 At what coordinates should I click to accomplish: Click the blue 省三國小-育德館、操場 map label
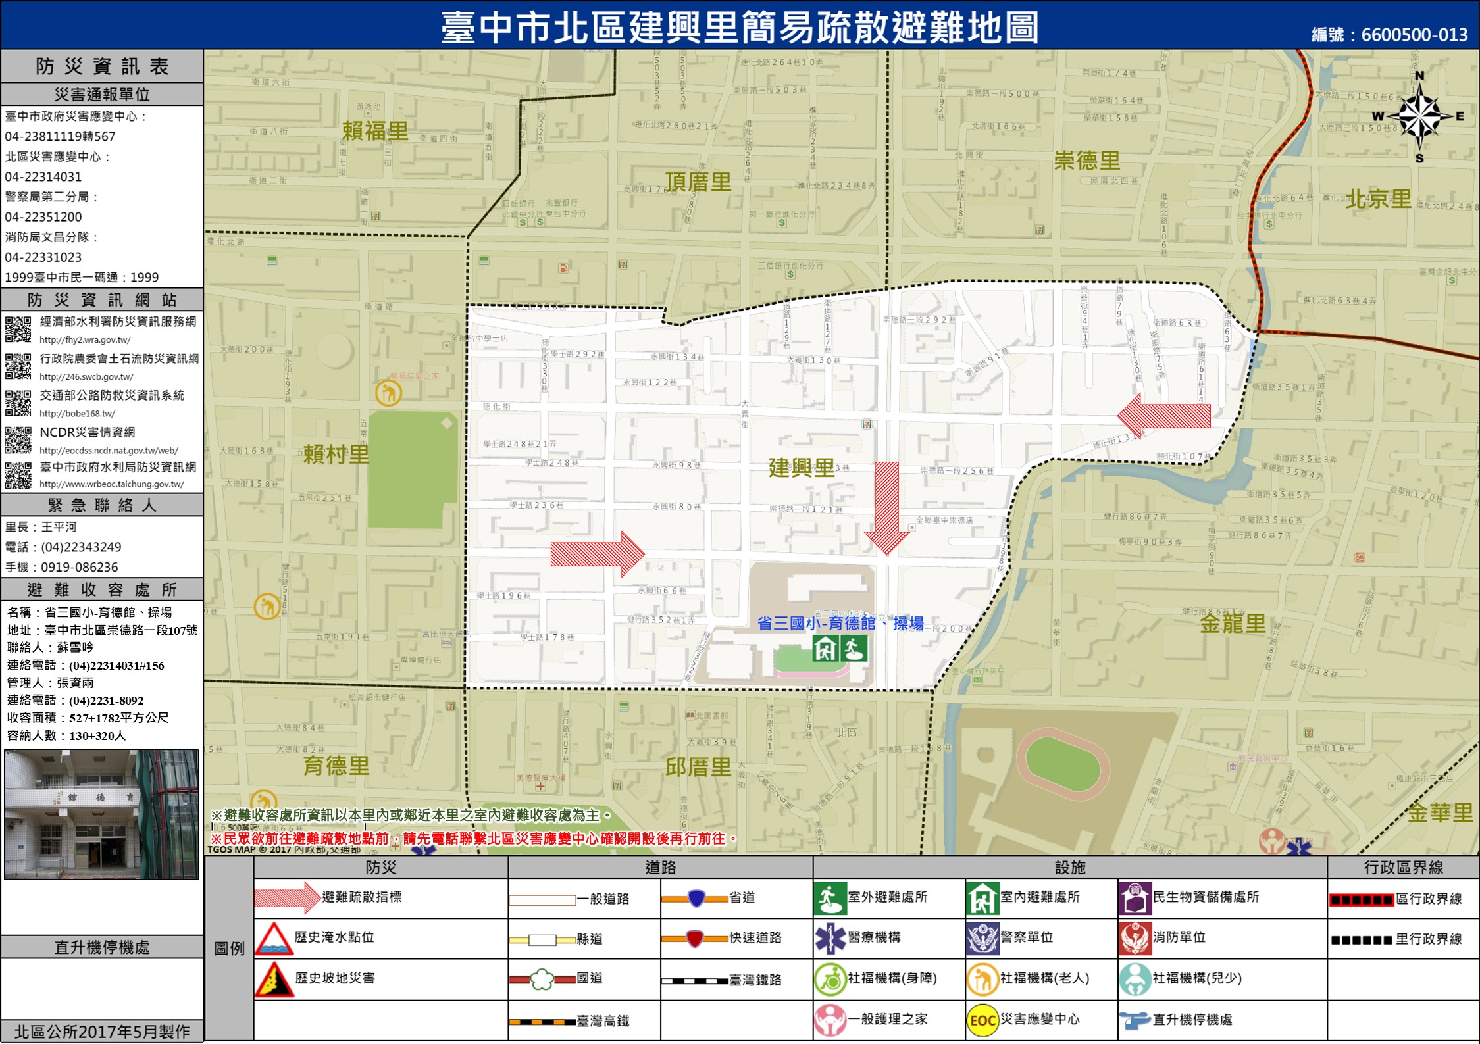click(840, 623)
